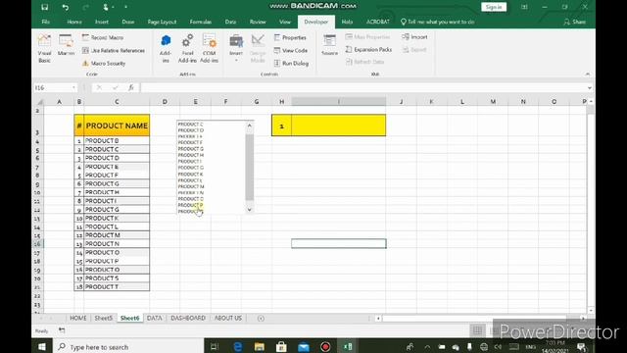The image size is (627, 353).
Task: Add a new sheet
Action: (261, 318)
